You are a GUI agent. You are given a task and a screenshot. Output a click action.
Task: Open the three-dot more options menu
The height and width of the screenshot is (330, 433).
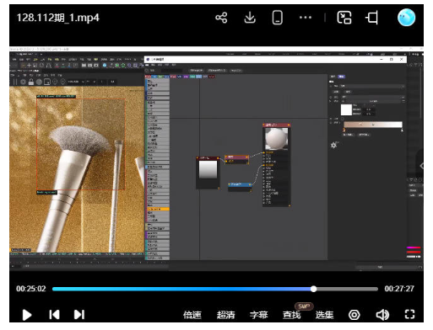pos(306,18)
